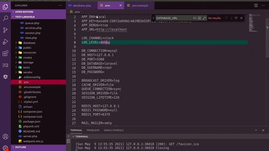Open the artisan file
This screenshot has height=151, width=269.
coord(28,107)
